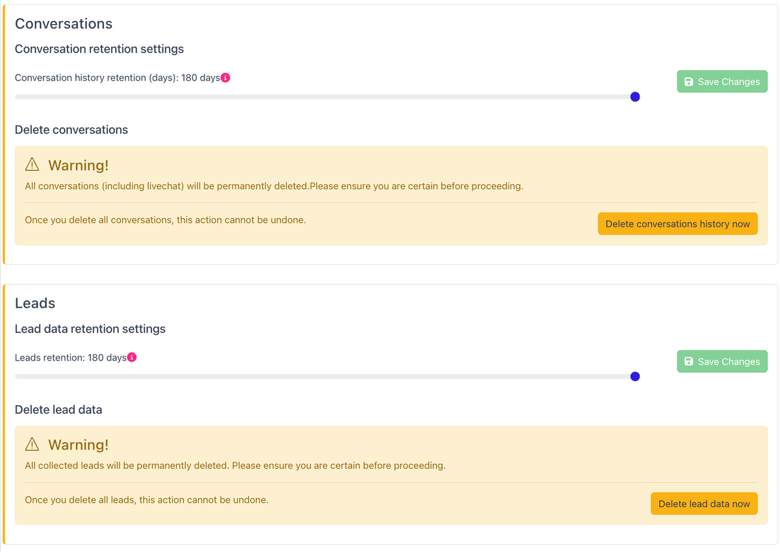Click floppy disk icon in Conversations Save Changes
The height and width of the screenshot is (552, 780).
click(689, 82)
